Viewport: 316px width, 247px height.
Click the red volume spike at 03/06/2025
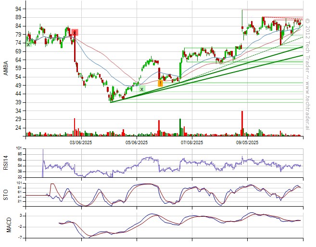[x=75, y=127]
